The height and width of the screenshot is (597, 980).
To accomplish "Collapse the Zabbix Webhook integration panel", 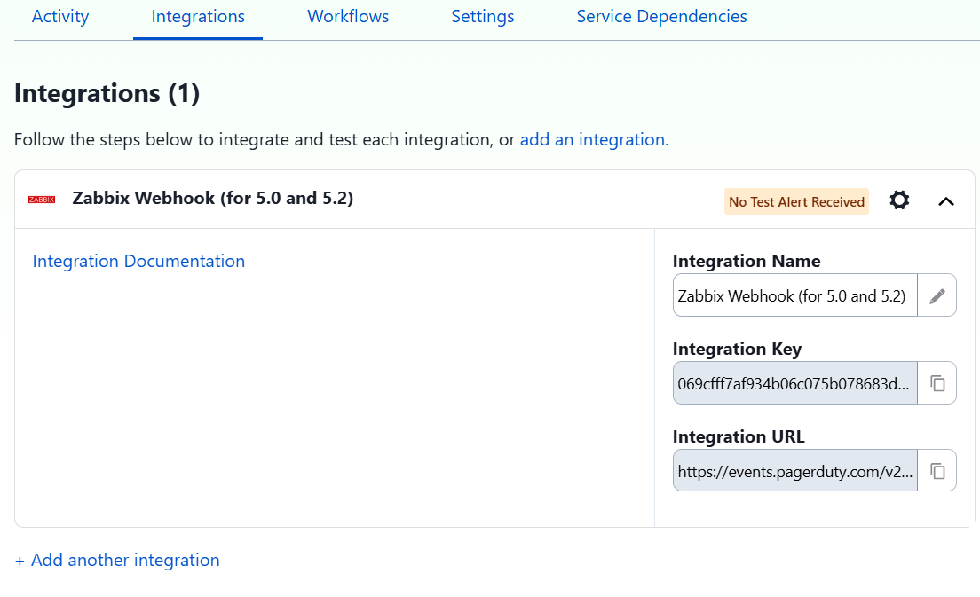I will tap(946, 201).
